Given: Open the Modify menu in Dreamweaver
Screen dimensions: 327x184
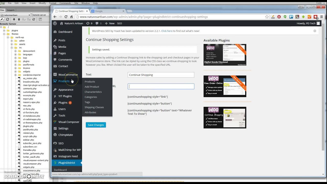Looking at the screenshot, I should click(42, 3).
